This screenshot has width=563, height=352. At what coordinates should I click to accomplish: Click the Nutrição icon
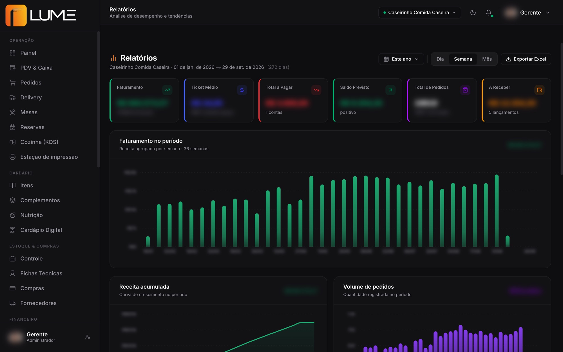point(12,215)
